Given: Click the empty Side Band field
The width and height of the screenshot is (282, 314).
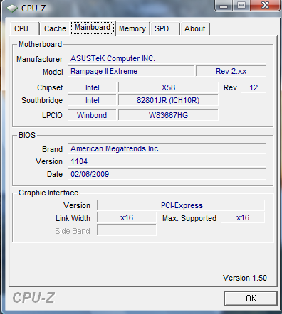Looking at the screenshot, I should 127,230.
